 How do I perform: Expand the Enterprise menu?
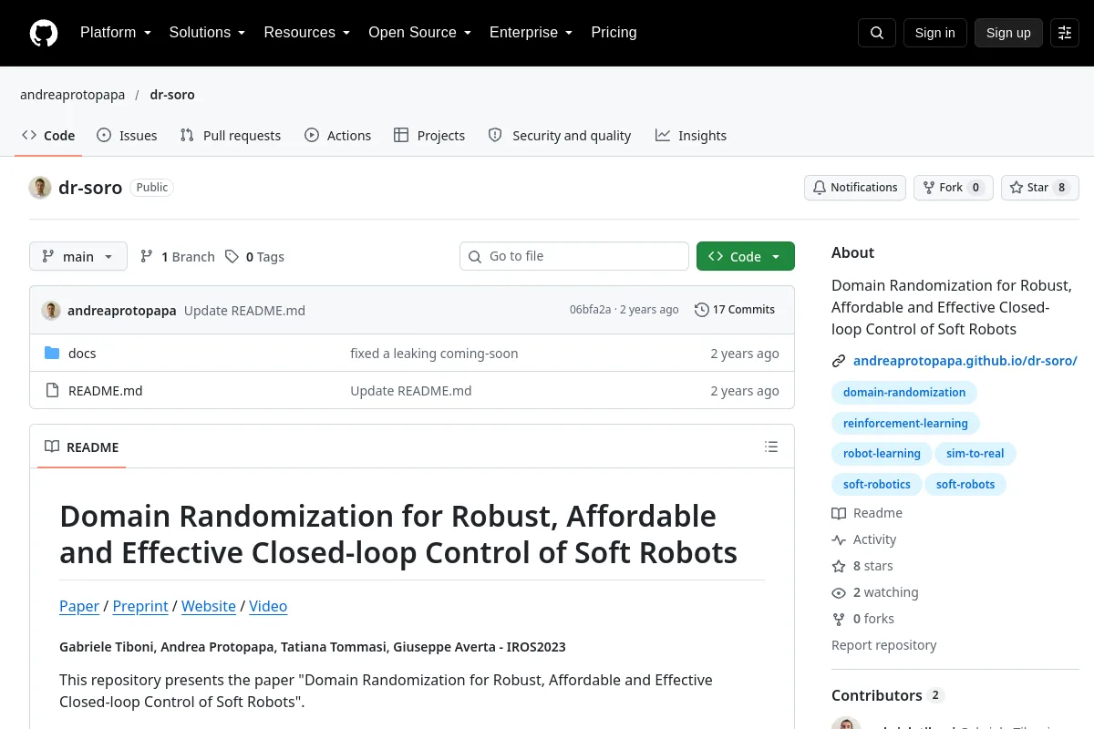(531, 33)
